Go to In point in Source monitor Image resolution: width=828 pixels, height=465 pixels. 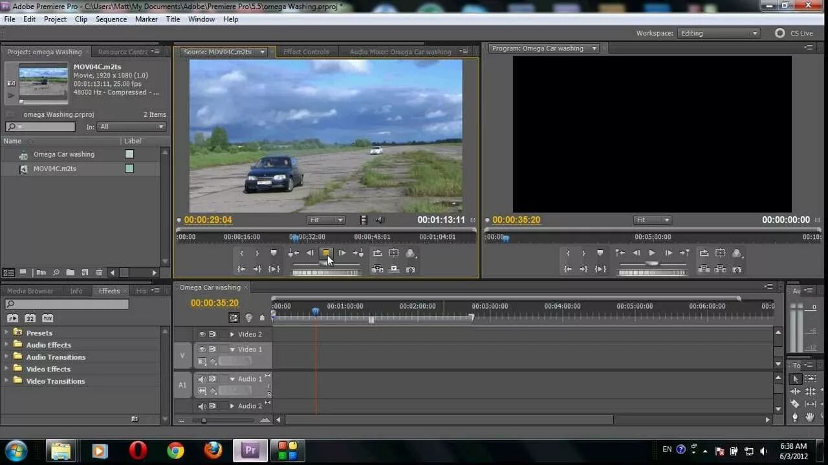(x=242, y=269)
